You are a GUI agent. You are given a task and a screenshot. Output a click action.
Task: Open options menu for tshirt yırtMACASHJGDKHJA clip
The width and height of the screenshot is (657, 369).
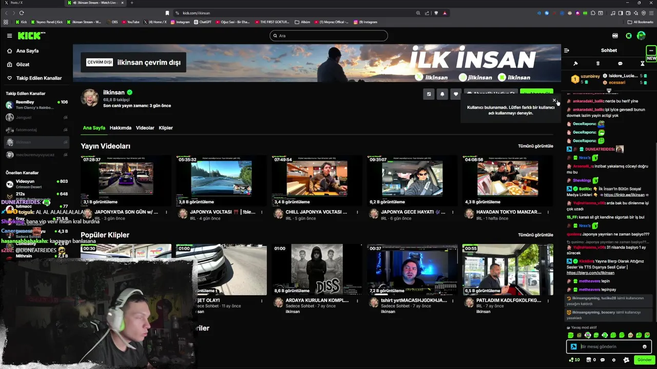[x=453, y=301]
